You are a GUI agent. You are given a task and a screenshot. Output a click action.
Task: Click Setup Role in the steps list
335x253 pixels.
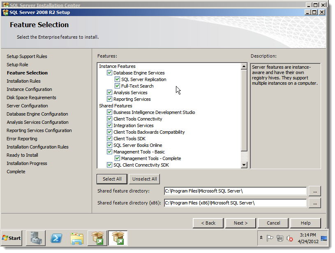coord(17,65)
